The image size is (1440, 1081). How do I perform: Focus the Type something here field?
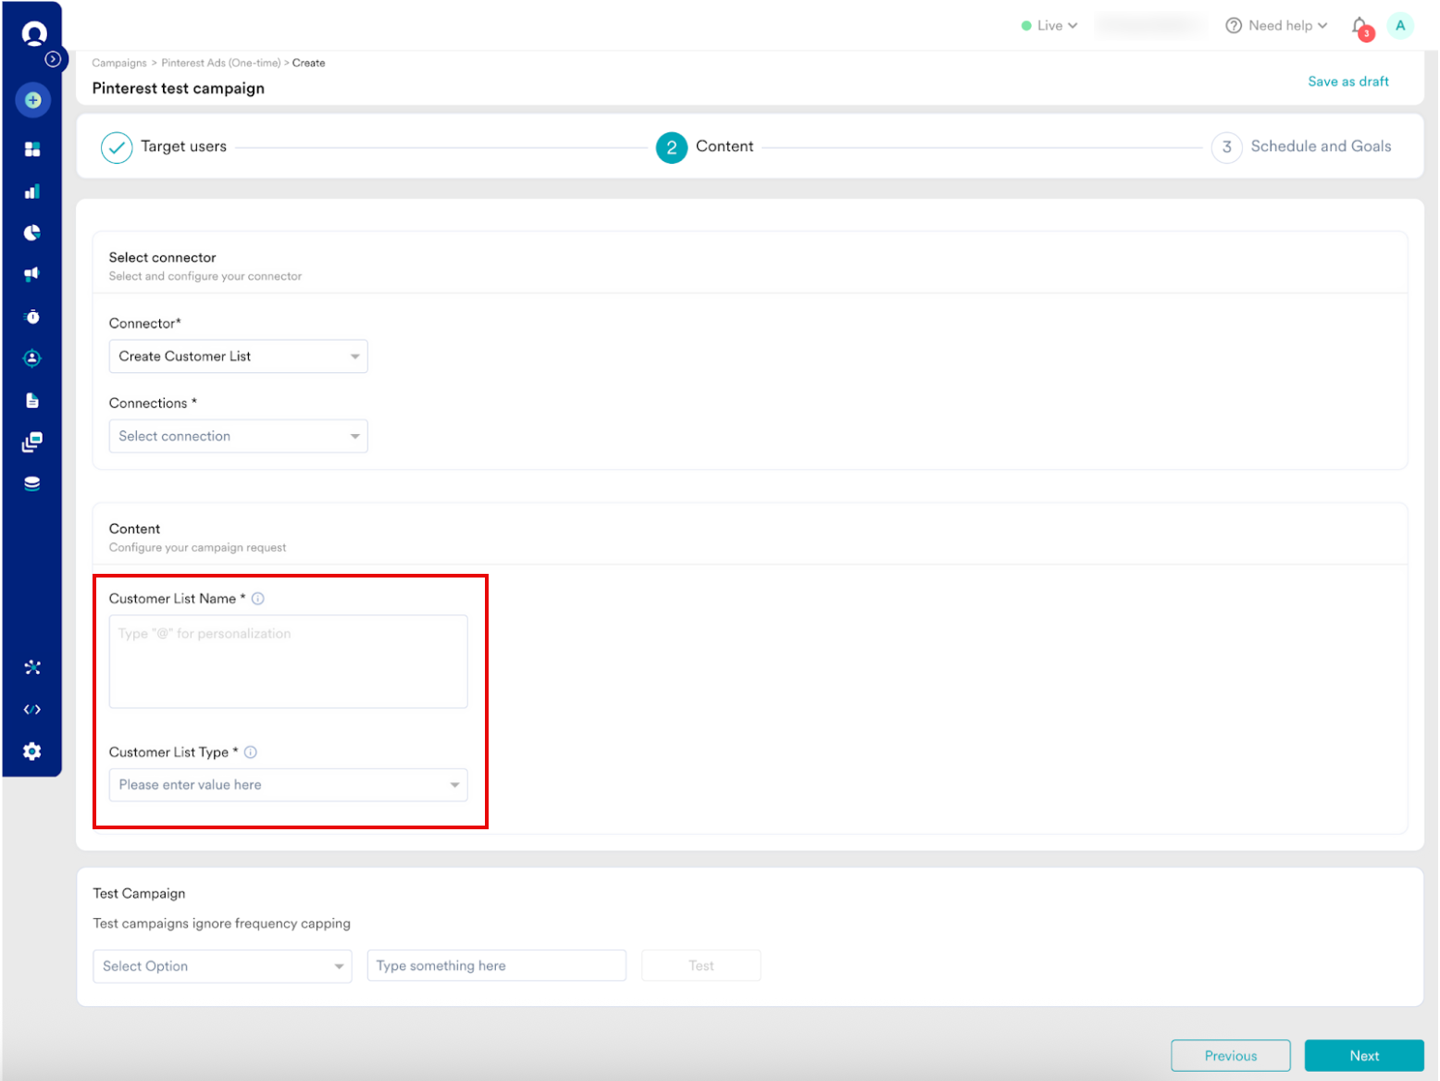[497, 966]
